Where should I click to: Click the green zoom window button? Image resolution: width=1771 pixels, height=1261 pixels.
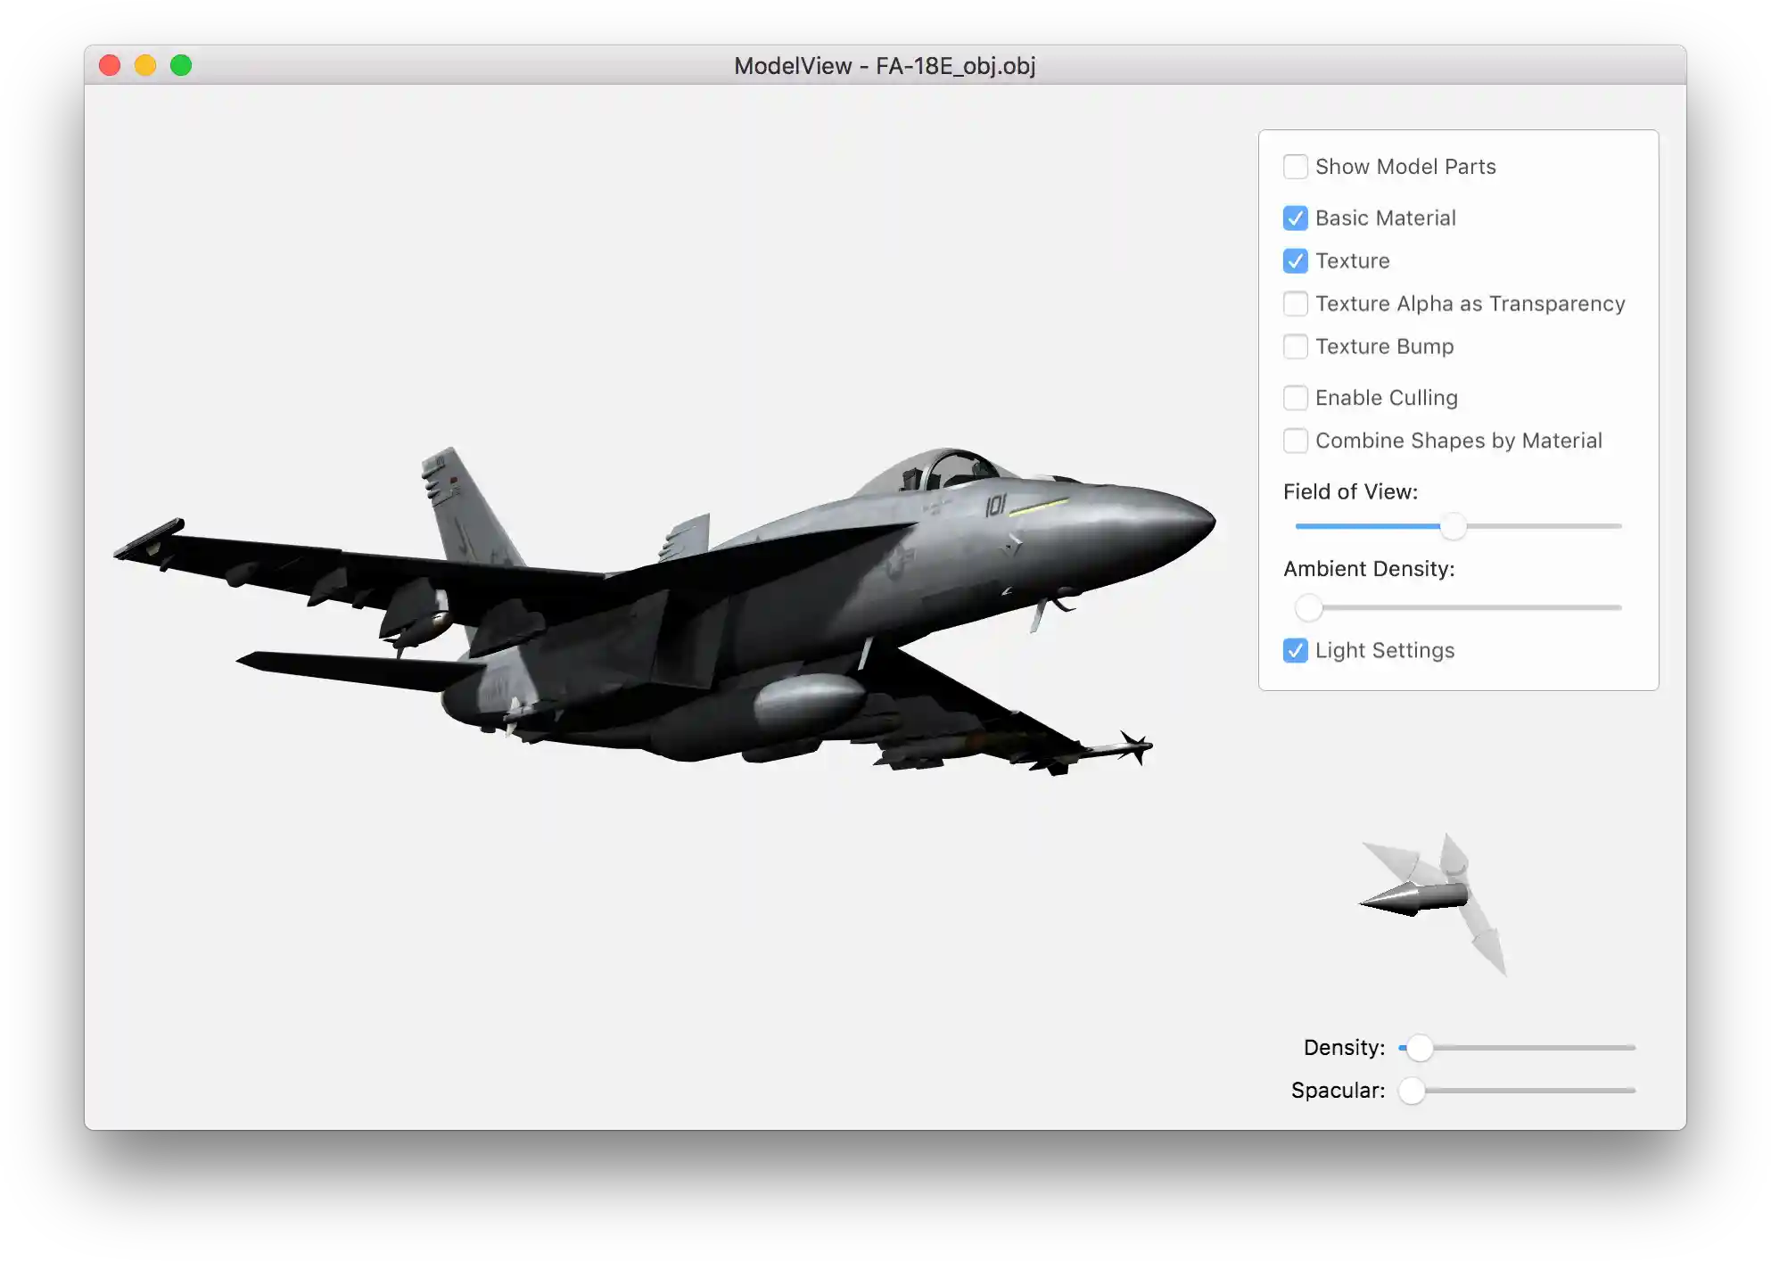point(181,66)
